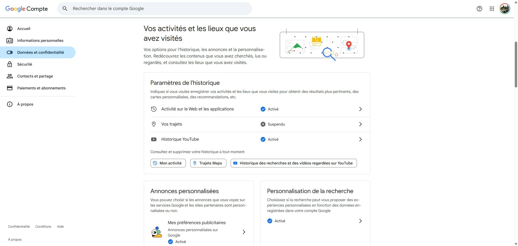The height and width of the screenshot is (246, 518).
Task: Click the vertical page scrollbar thumb
Action: 516,64
